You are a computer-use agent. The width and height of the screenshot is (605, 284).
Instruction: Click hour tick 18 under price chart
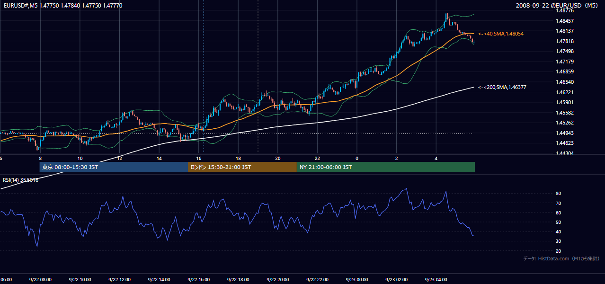coord(239,158)
